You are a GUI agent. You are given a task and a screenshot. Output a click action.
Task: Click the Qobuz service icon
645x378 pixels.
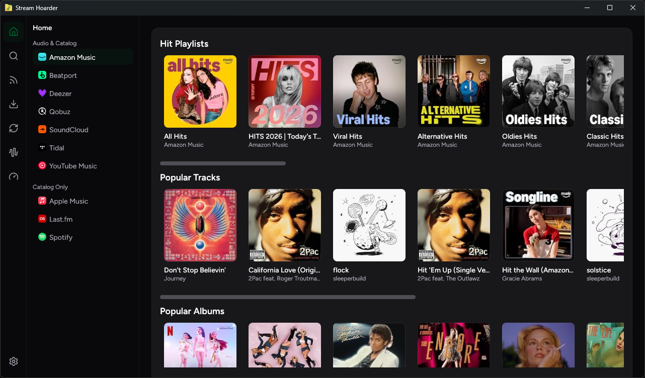(42, 112)
